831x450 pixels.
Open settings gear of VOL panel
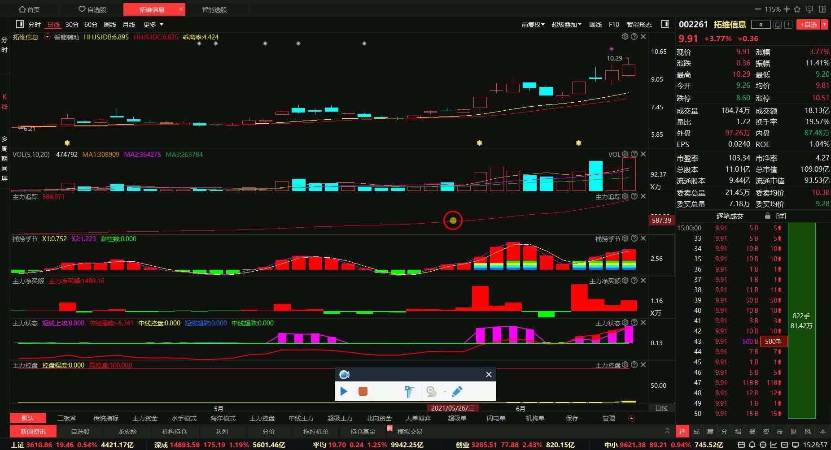pyautogui.click(x=625, y=154)
